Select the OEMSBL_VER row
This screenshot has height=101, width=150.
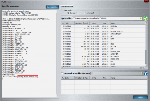[x=103, y=52]
